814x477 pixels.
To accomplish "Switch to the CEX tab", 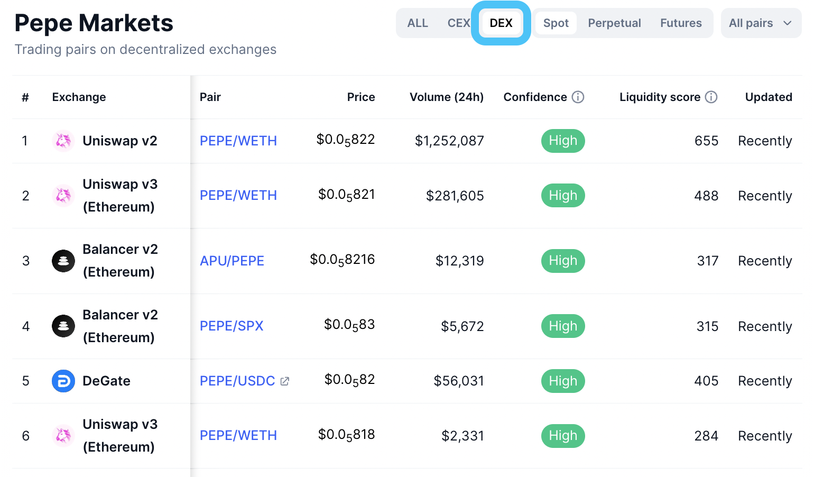I will [459, 23].
